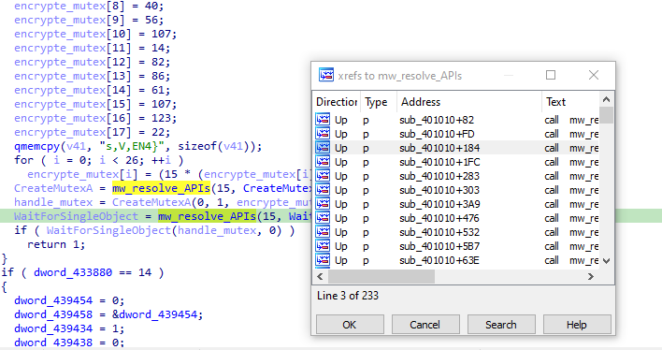Click encrypte_mutex[14] = 61 line
This screenshot has width=662, height=350.
click(92, 90)
